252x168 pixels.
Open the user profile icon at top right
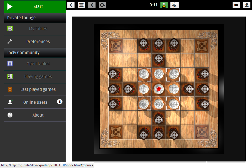(x=246, y=5)
